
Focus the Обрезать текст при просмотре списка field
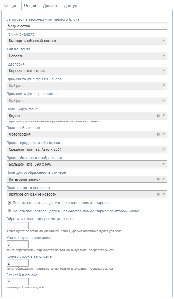[18, 226]
